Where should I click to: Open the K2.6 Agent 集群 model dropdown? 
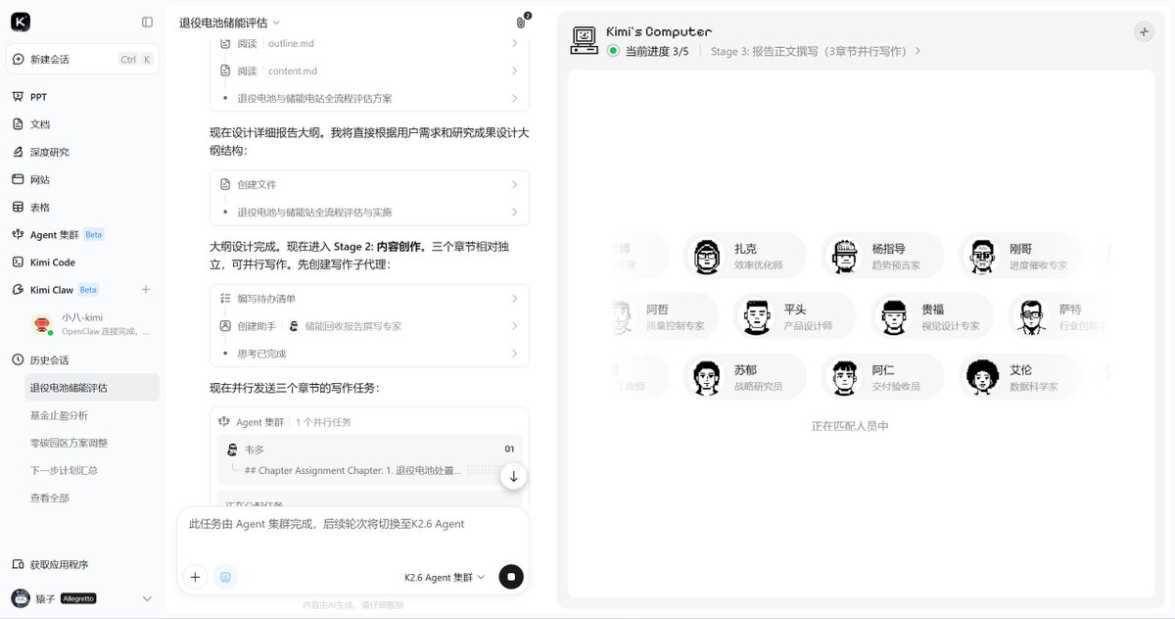pos(445,577)
